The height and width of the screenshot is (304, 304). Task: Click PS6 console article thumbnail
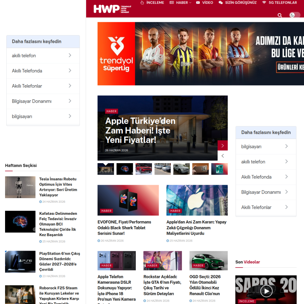click(x=20, y=261)
